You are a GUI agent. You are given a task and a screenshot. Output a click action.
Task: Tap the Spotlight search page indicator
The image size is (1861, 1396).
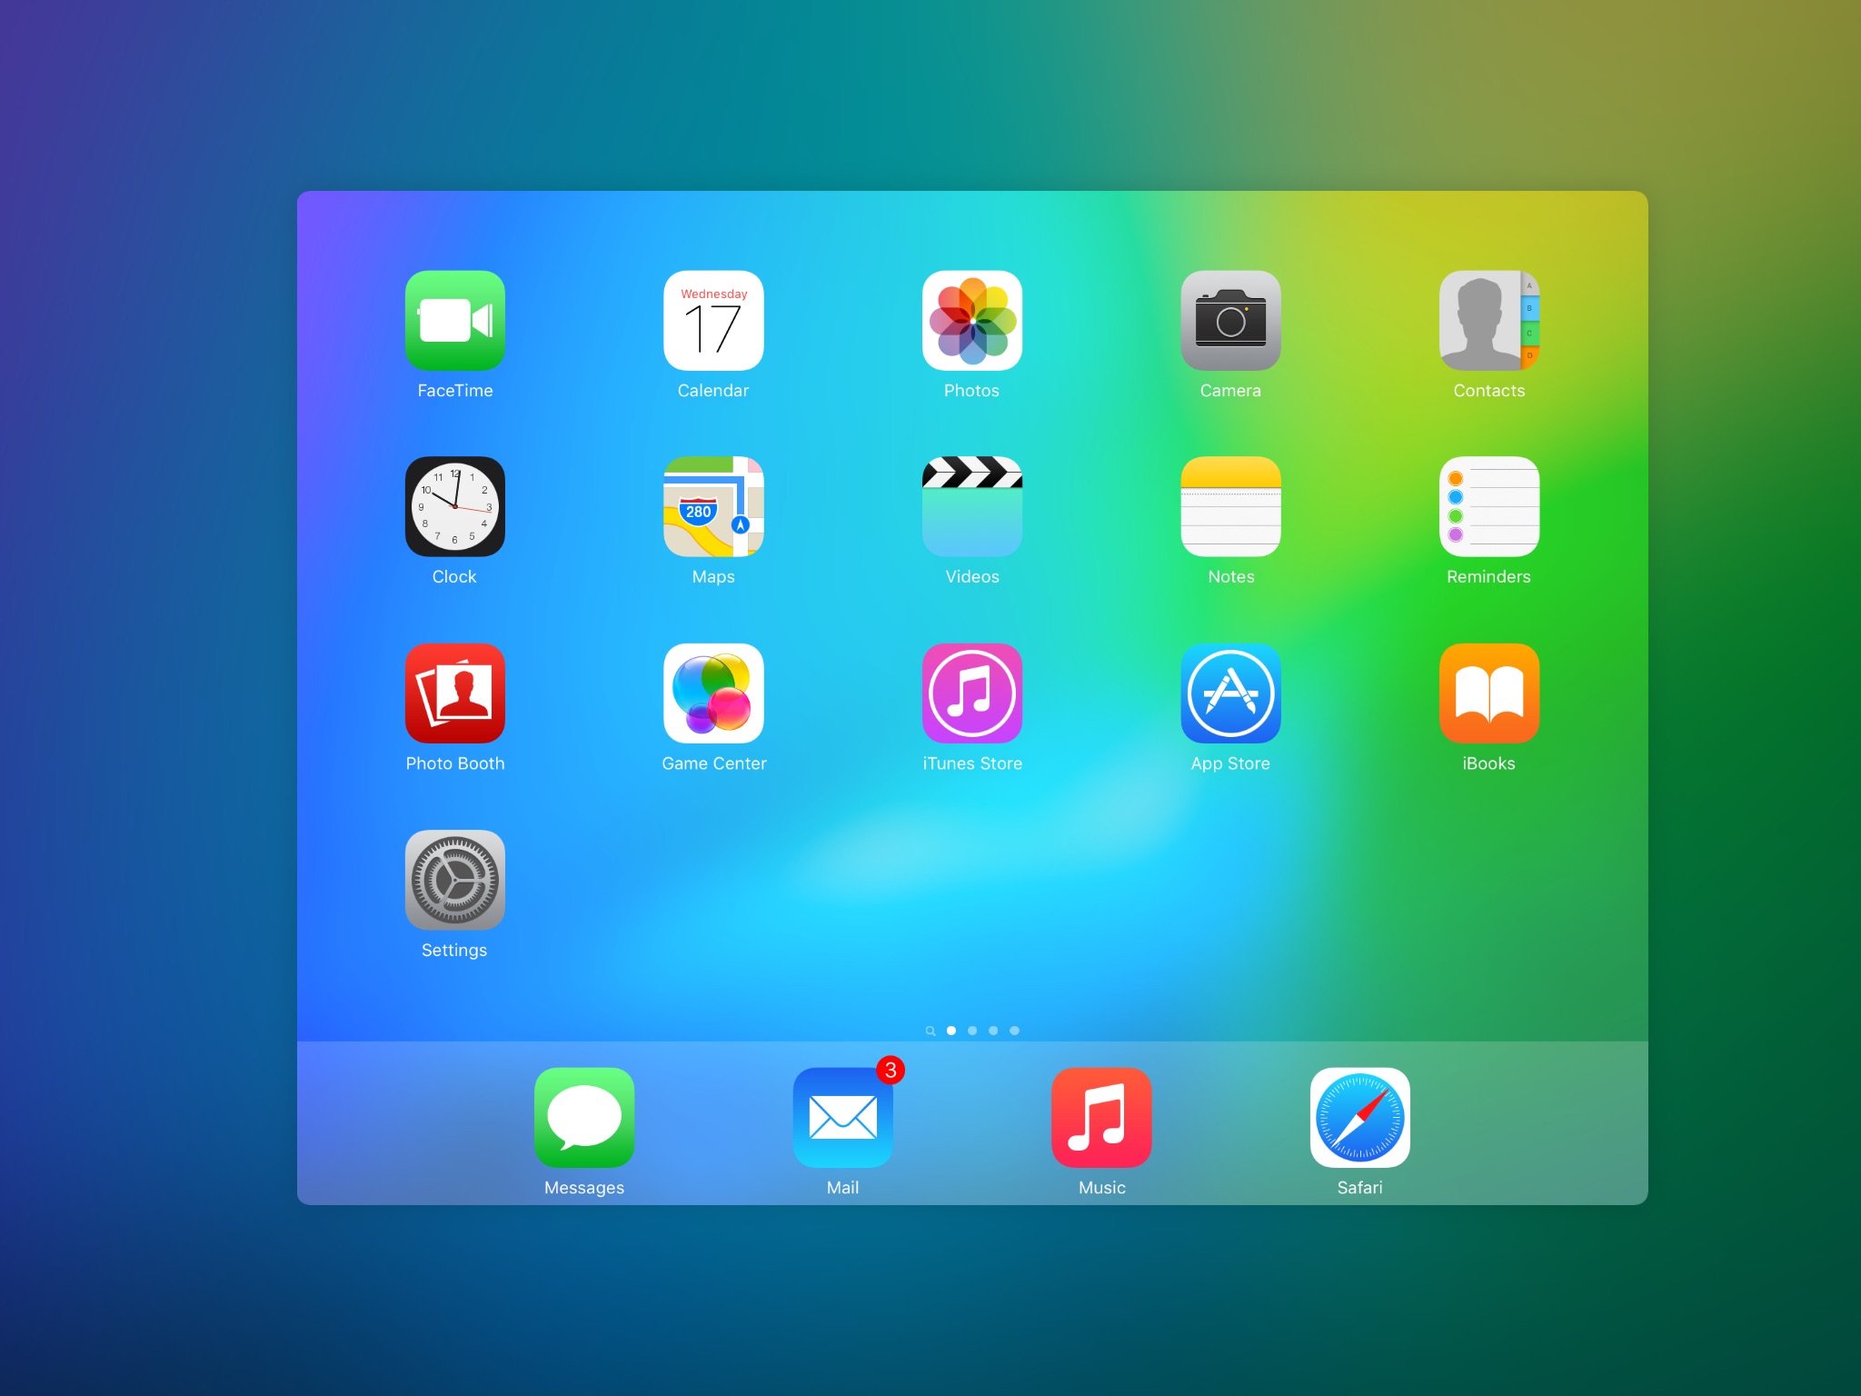[930, 1031]
